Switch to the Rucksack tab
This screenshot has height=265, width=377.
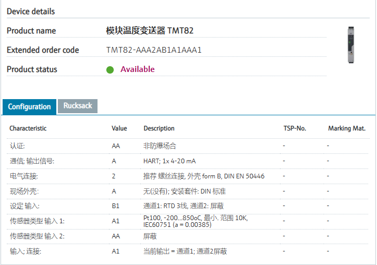(78, 106)
